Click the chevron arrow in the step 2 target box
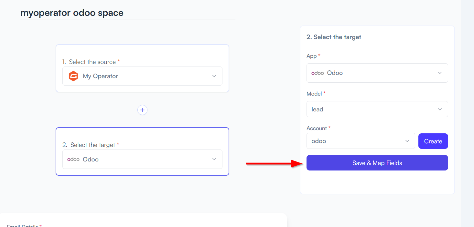This screenshot has width=474, height=227. 214,159
